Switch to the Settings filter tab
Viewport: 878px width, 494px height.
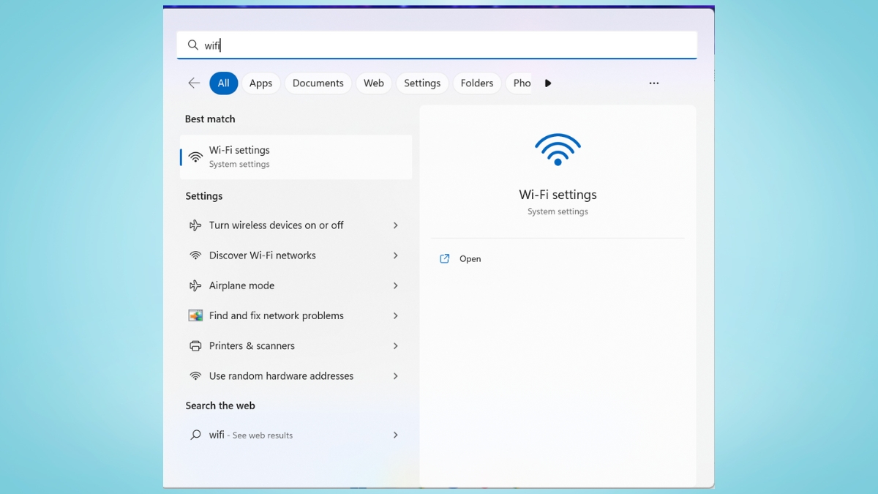coord(421,83)
